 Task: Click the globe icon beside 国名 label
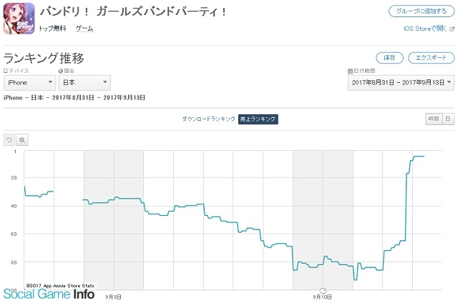pyautogui.click(x=61, y=71)
